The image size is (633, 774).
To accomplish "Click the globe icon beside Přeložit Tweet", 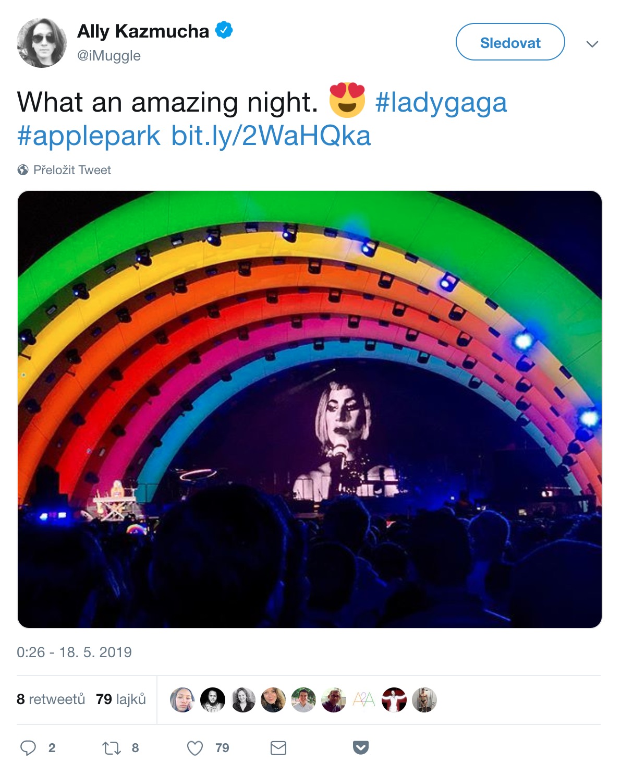I will 22,170.
